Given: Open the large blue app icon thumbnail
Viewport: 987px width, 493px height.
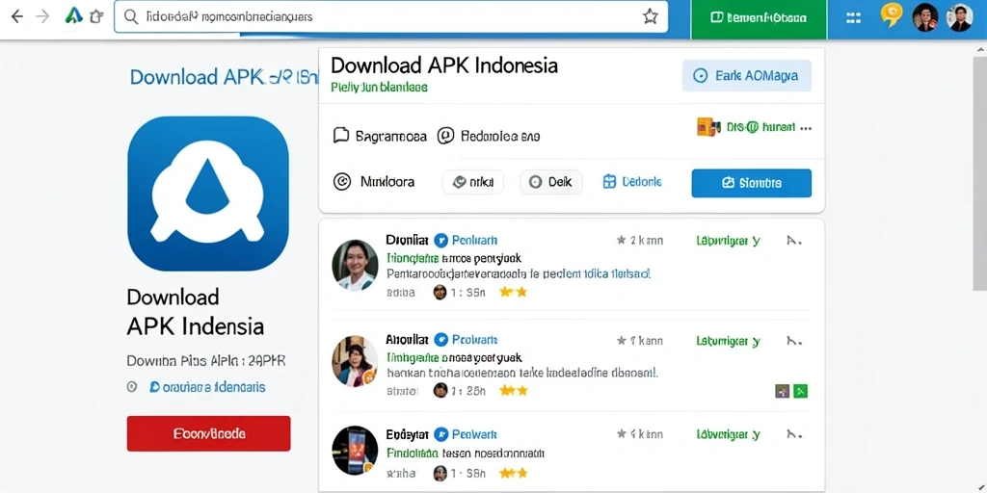Looking at the screenshot, I should 208,194.
